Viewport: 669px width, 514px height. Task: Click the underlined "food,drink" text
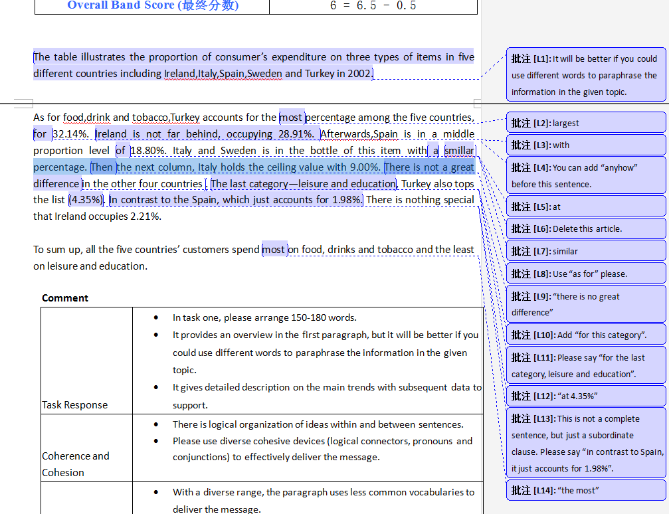click(x=86, y=118)
